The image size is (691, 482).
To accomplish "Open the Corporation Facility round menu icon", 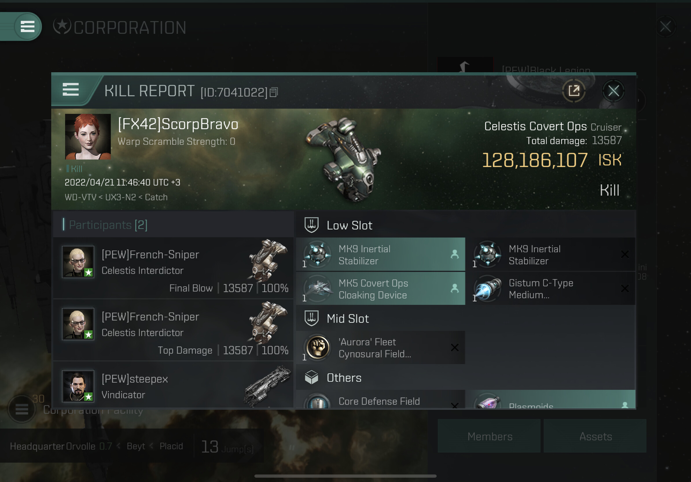I will point(22,409).
